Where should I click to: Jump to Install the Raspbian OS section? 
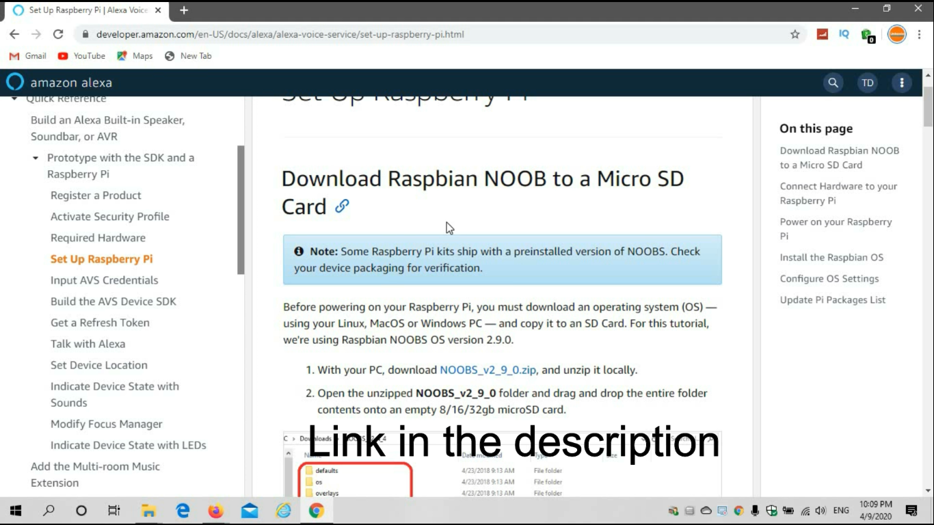(831, 258)
